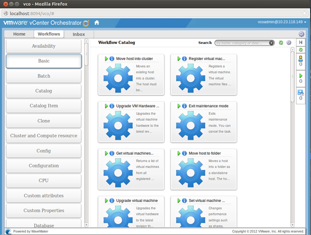Select the Configuration category
This screenshot has height=235, width=311.
(44, 166)
